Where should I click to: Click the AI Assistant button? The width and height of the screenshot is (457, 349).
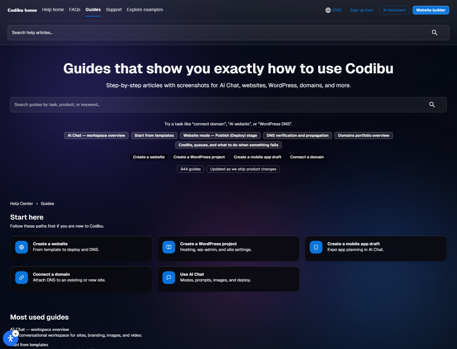(394, 10)
